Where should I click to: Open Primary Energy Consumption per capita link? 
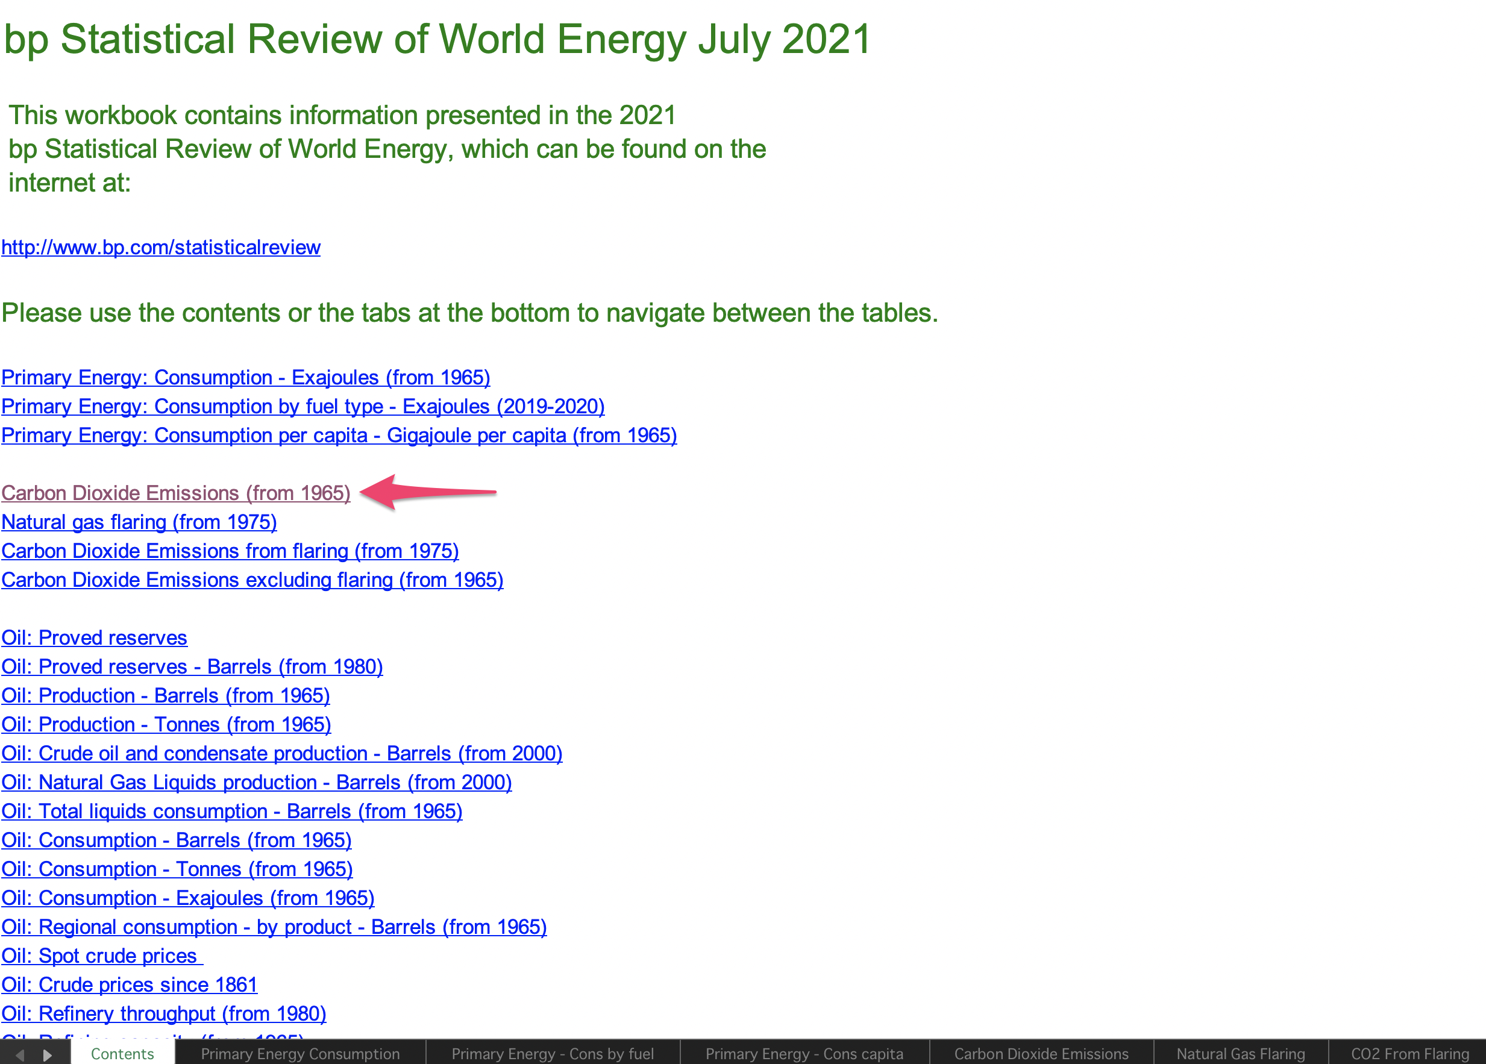click(339, 435)
